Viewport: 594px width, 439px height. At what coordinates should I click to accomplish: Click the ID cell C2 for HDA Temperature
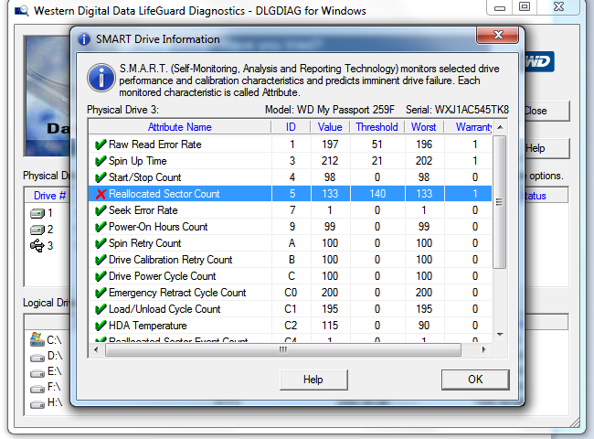[x=291, y=326]
